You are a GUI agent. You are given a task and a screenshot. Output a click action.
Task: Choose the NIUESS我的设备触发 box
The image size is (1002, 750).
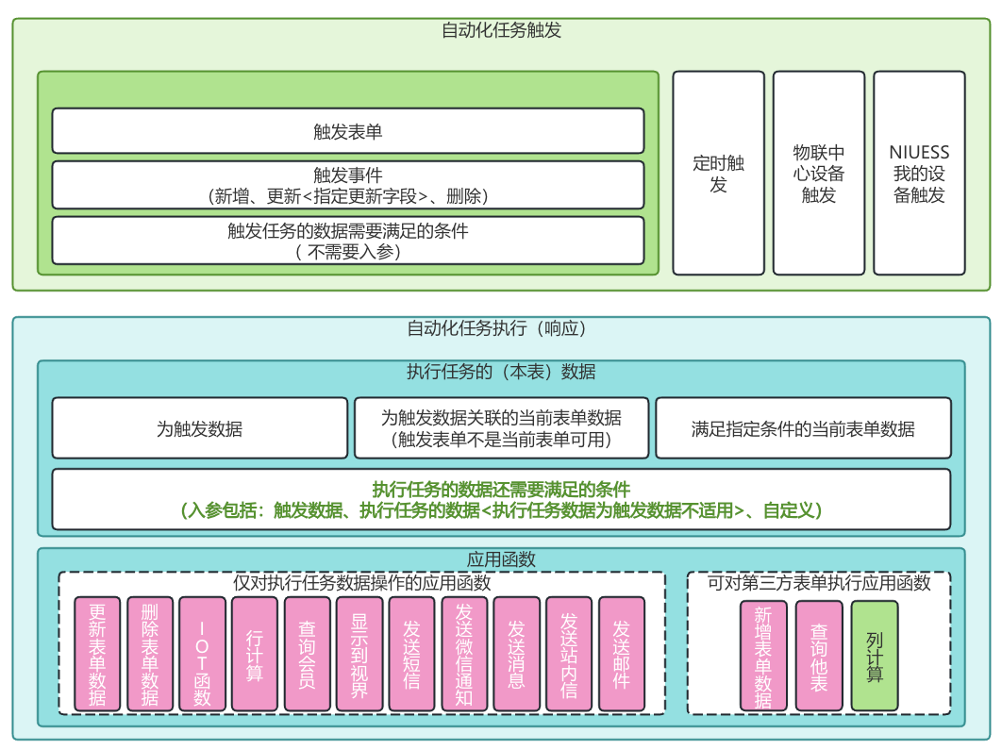coord(919,174)
